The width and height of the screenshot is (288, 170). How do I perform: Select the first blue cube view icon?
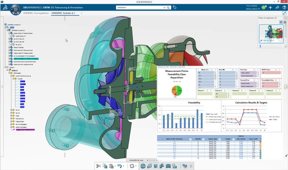143,166
